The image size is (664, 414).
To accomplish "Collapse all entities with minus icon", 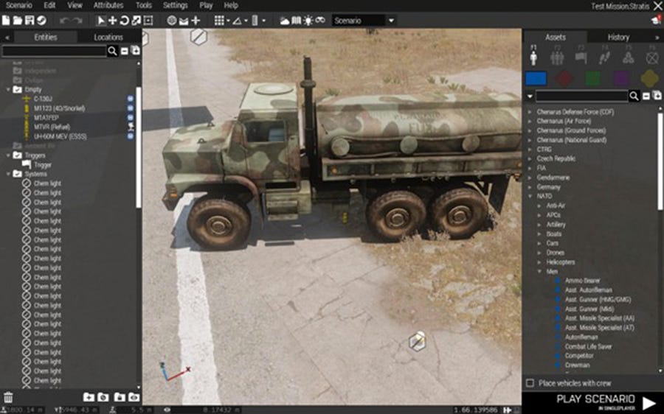I will (125, 51).
